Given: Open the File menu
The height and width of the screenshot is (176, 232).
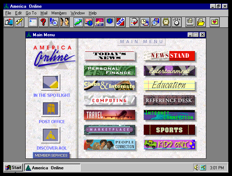Looking at the screenshot, I should click(x=8, y=13).
